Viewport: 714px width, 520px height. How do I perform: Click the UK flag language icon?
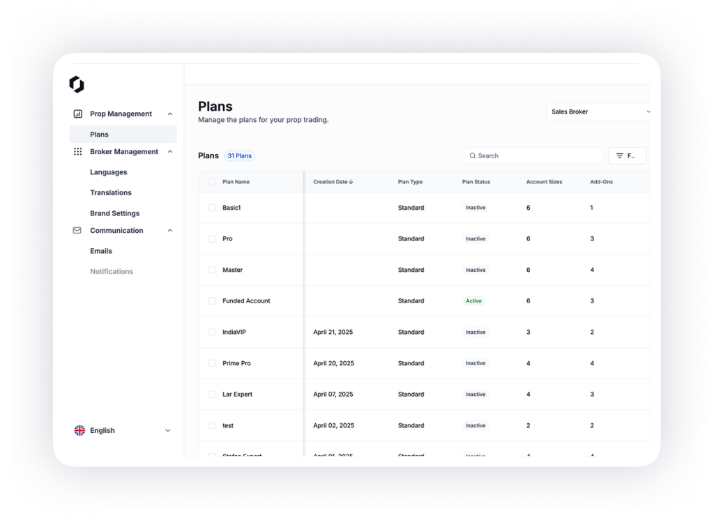click(x=79, y=430)
